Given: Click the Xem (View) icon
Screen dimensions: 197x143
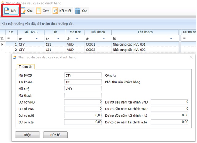Looking at the screenshot, I should [39, 11].
